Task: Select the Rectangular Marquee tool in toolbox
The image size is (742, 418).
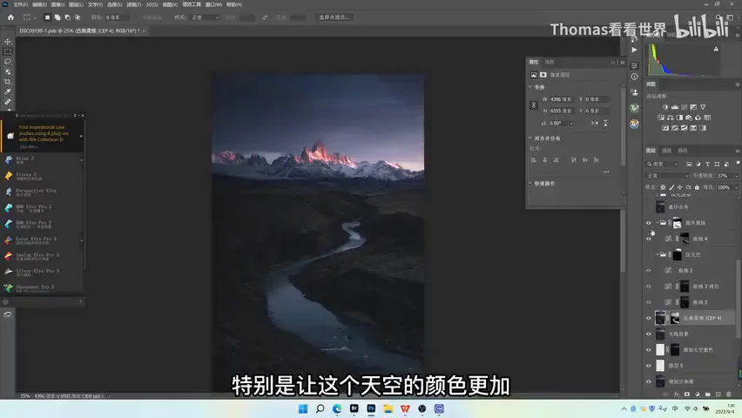Action: tap(8, 51)
